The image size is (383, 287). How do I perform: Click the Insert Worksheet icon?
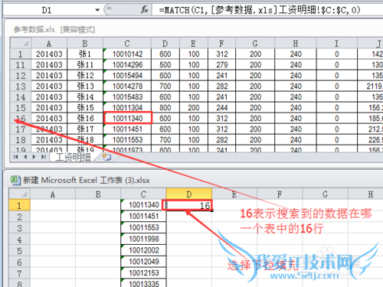[107, 157]
